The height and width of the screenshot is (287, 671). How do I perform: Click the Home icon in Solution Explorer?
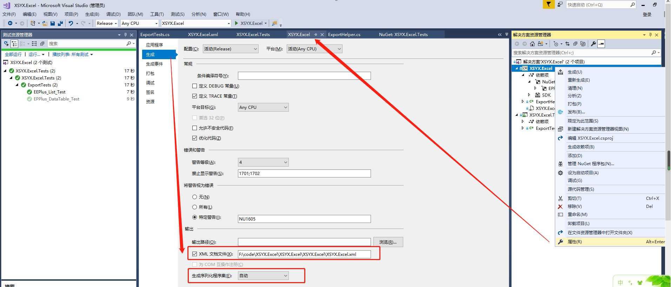(532, 44)
